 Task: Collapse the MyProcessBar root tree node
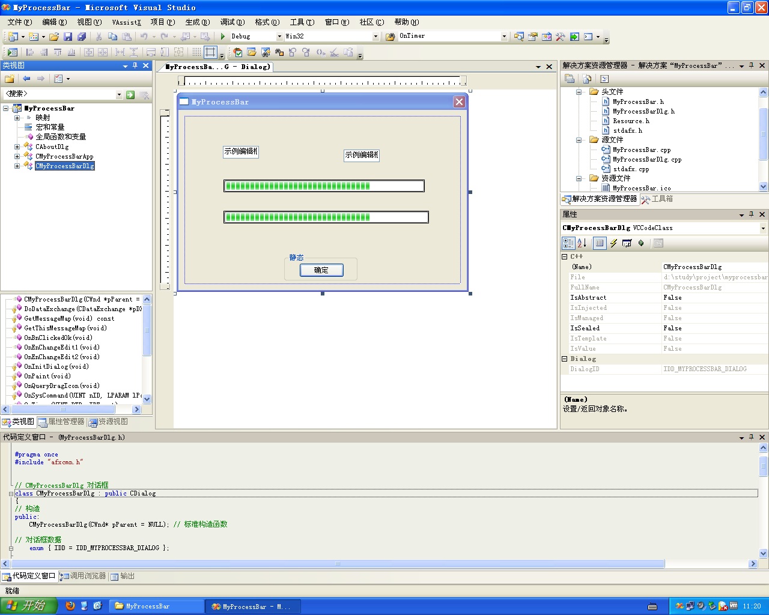pyautogui.click(x=6, y=108)
